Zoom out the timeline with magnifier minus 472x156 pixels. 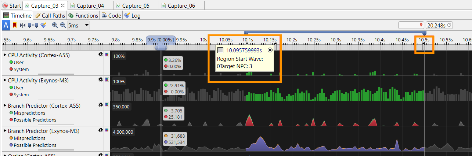pyautogui.click(x=63, y=25)
